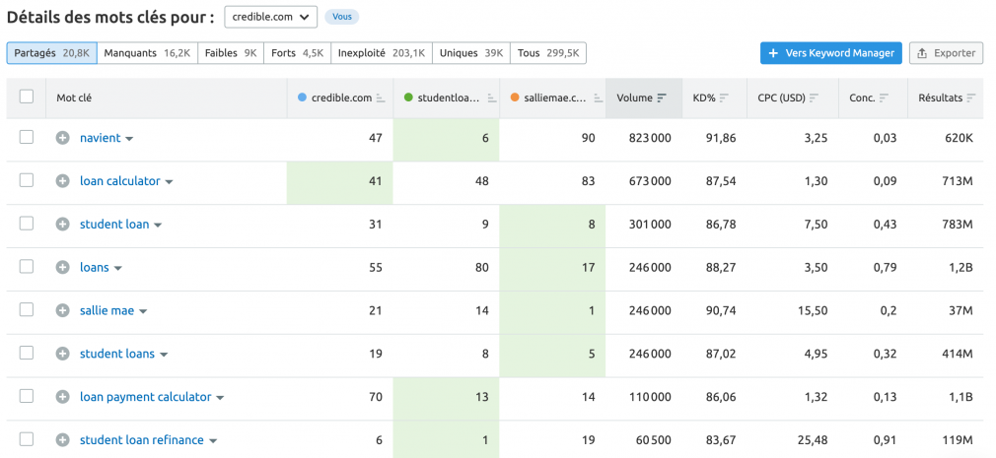Image resolution: width=996 pixels, height=458 pixels.
Task: Click the blue credible.com color dot
Action: [302, 98]
